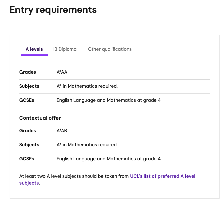This screenshot has height=202, width=224.
Task: Click the 'At least two A level subjects' sentence
Action: pyautogui.click(x=74, y=176)
